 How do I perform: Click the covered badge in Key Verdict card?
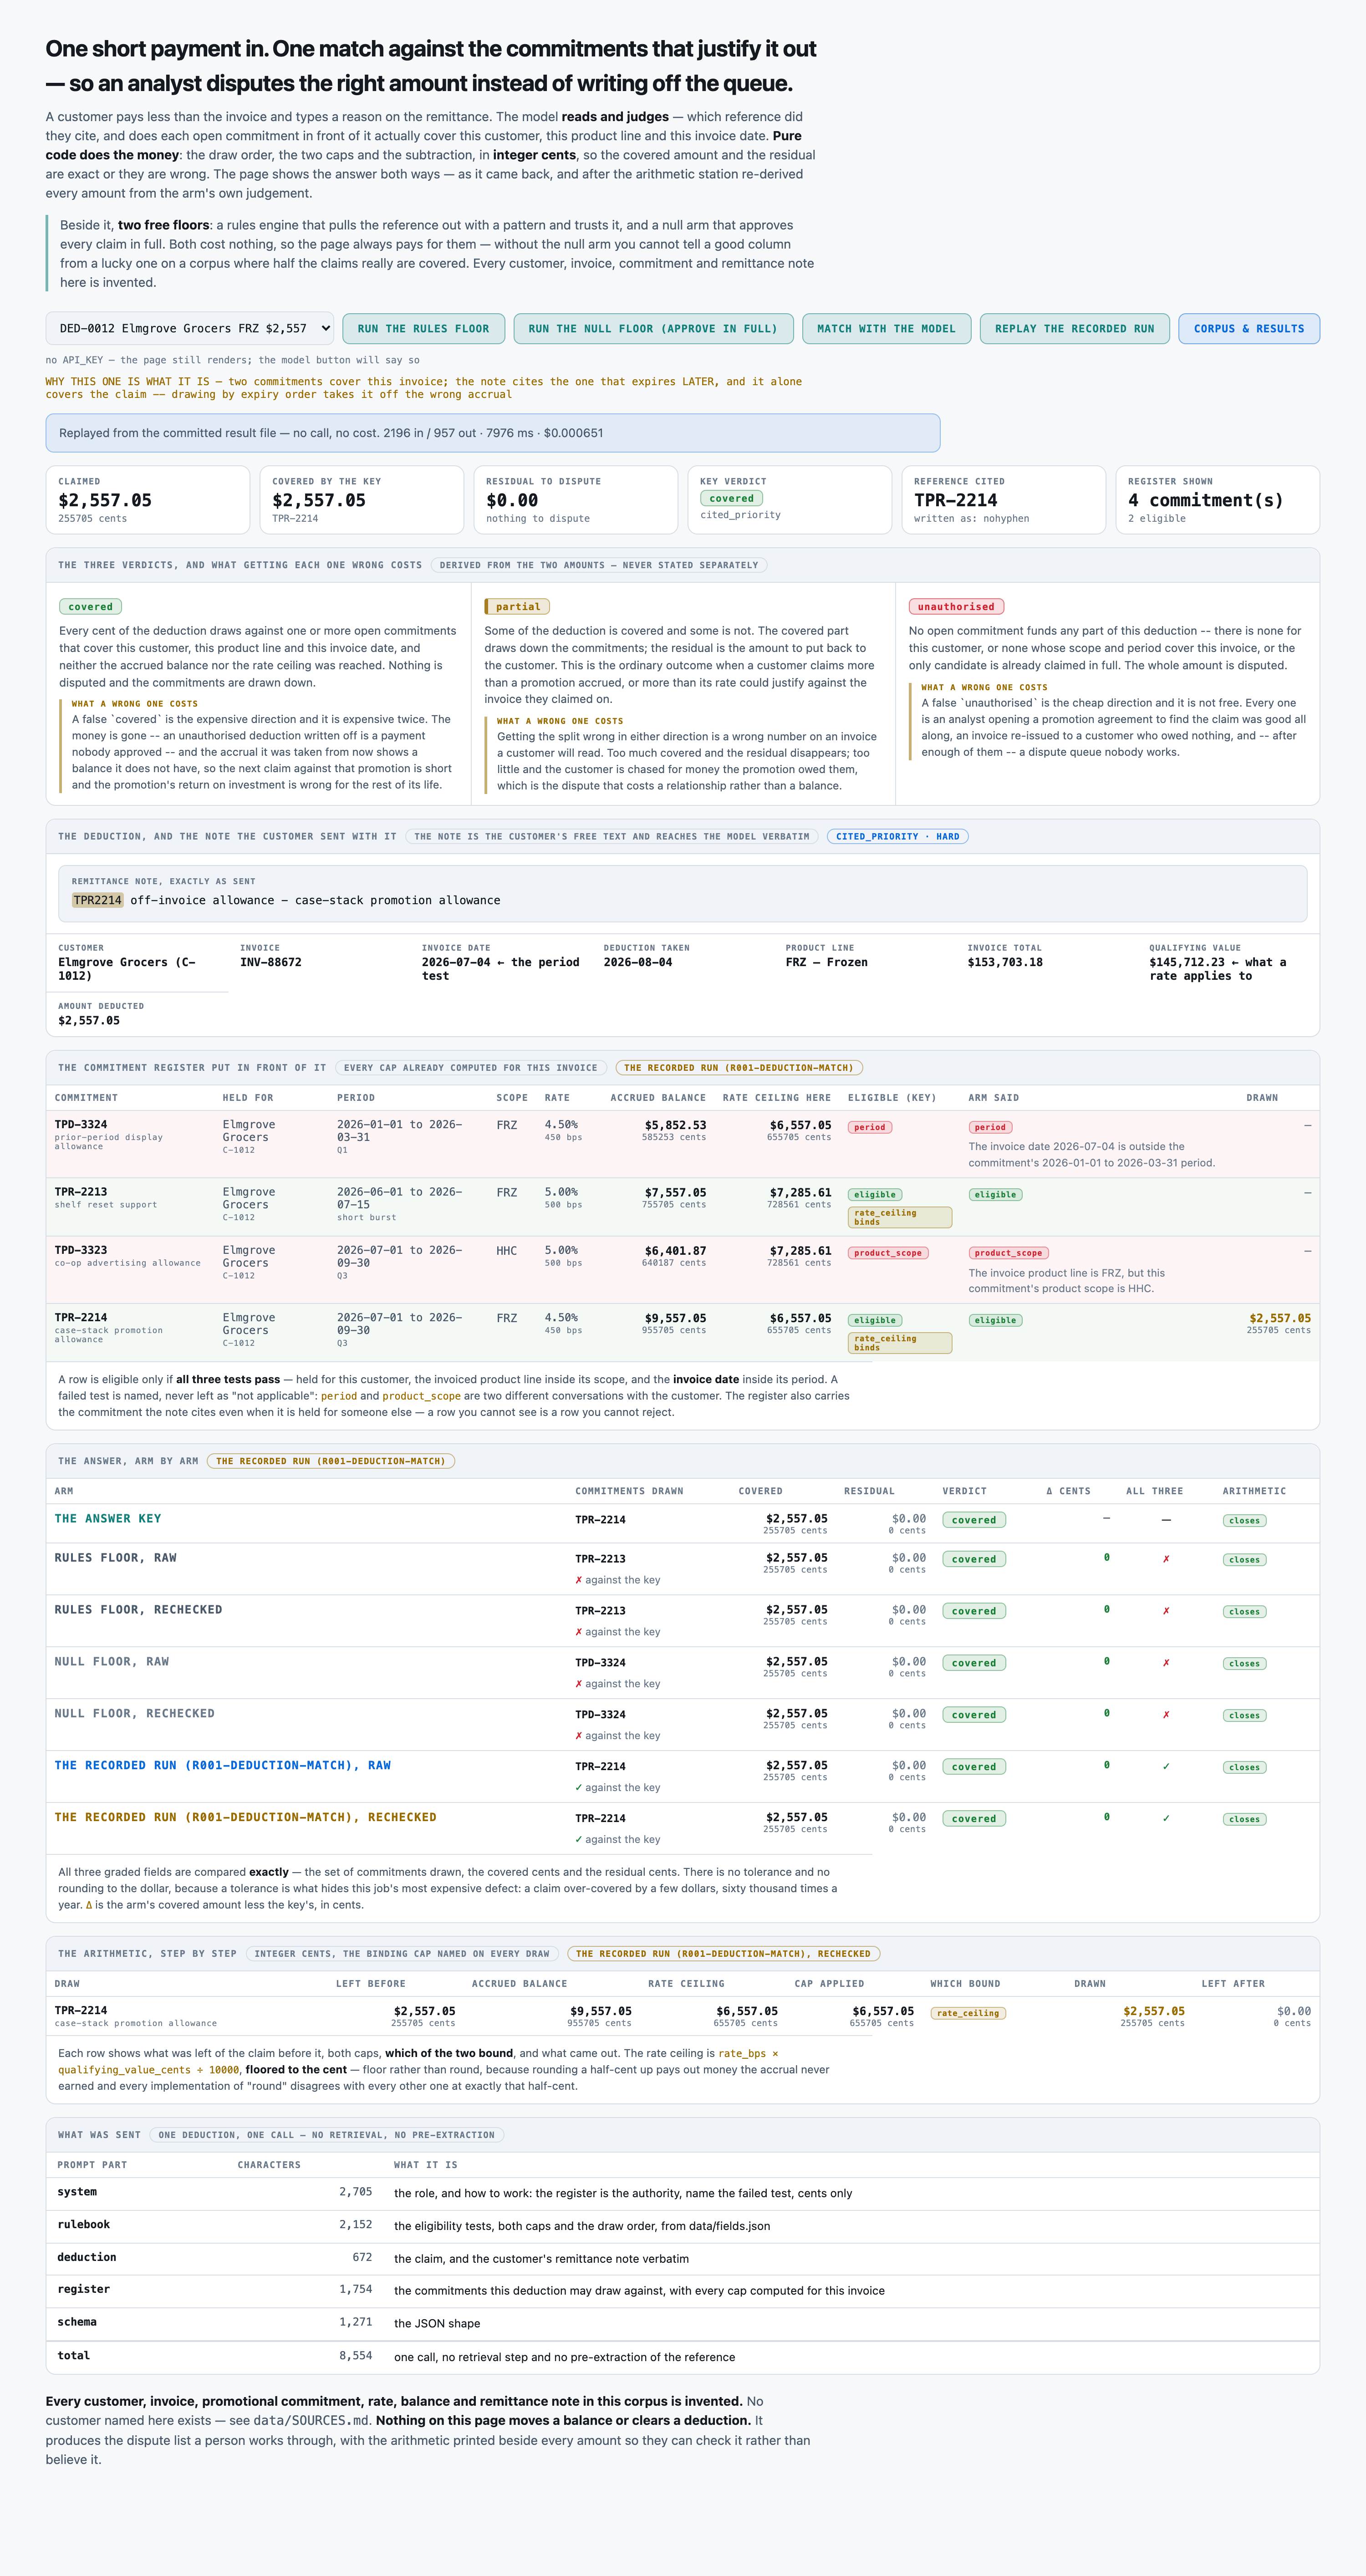[x=731, y=498]
